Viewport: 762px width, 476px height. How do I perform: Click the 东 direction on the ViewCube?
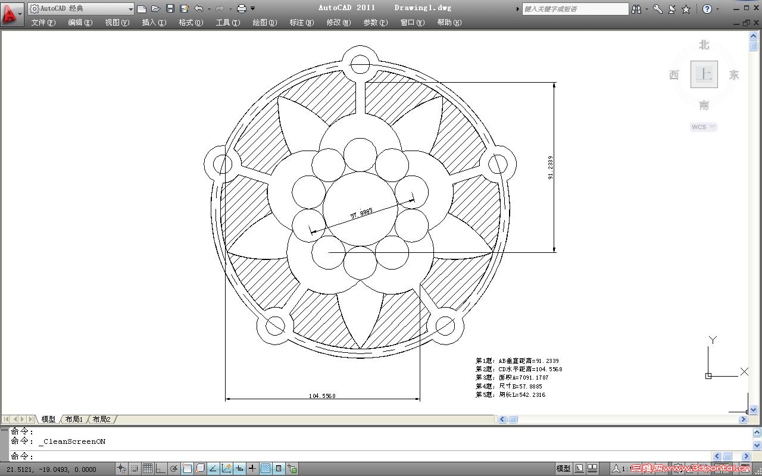734,74
